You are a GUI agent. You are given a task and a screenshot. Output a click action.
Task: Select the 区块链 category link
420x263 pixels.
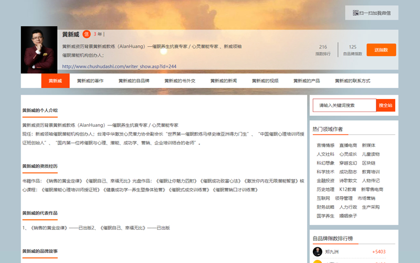click(x=369, y=163)
